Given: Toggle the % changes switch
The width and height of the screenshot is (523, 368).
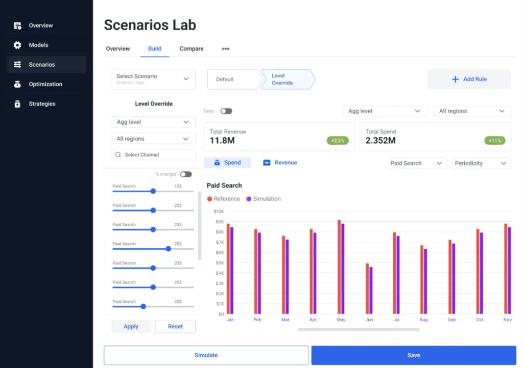Looking at the screenshot, I should (186, 174).
